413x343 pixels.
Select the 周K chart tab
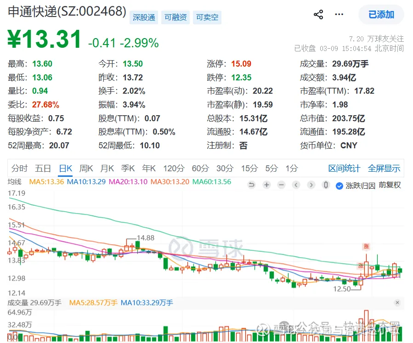[x=86, y=168]
